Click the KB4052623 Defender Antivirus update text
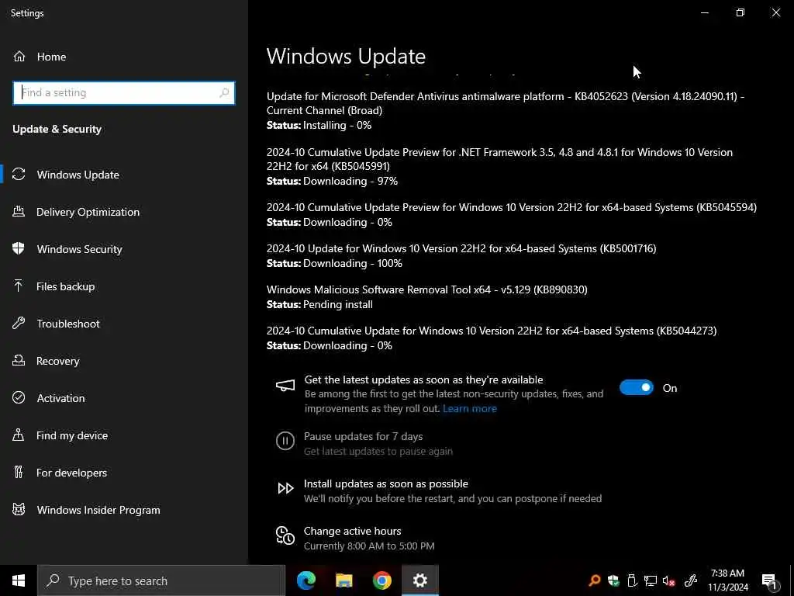 [x=506, y=103]
